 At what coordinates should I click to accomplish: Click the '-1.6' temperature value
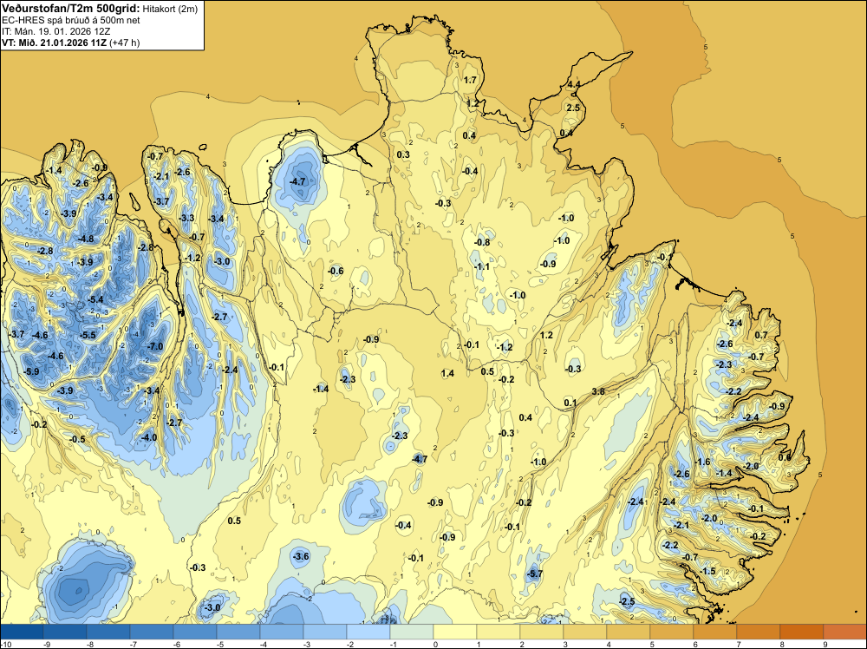(x=702, y=462)
